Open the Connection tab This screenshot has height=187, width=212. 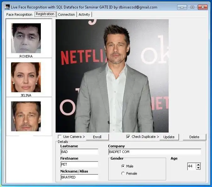[66, 14]
